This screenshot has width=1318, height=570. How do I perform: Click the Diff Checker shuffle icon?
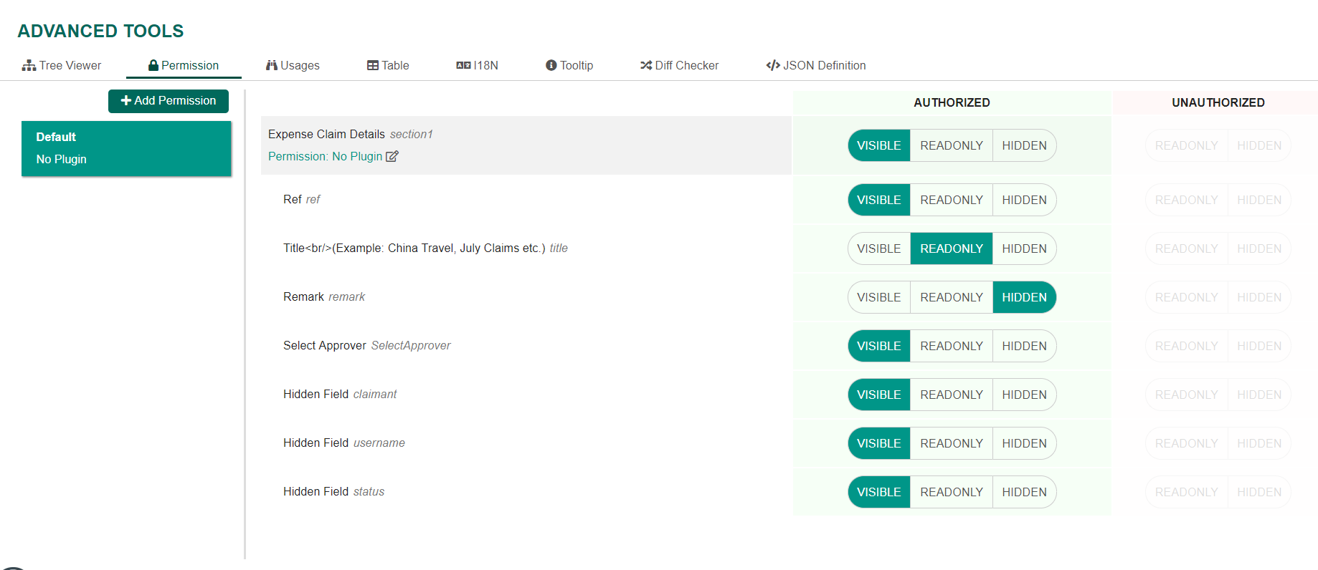[646, 66]
